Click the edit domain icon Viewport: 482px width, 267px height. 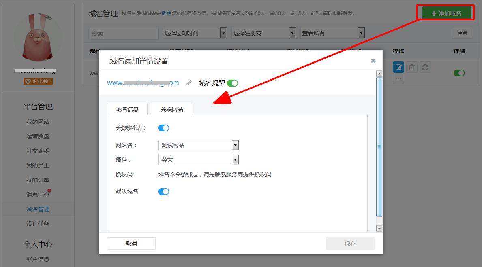(398, 67)
